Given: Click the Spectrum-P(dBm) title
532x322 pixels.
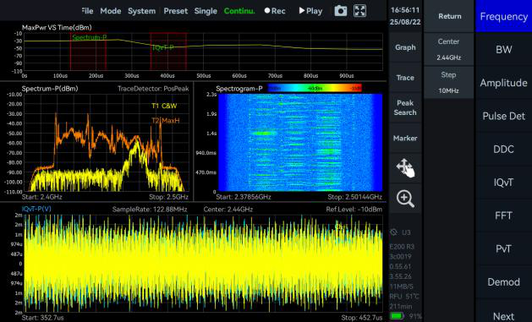Looking at the screenshot, I should tap(50, 89).
